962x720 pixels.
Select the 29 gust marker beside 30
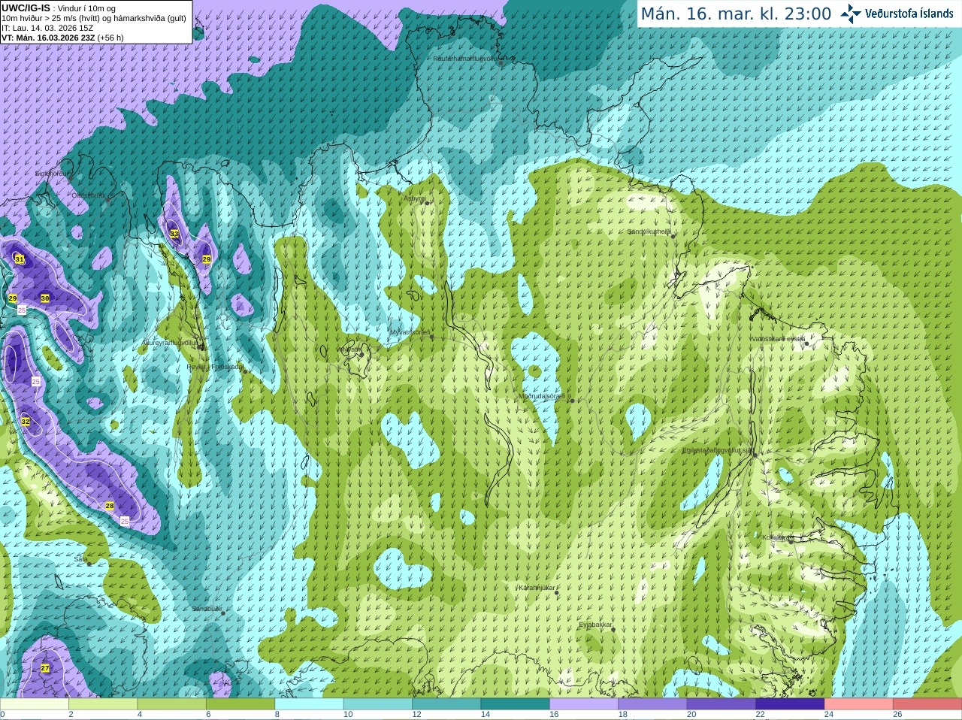(13, 298)
